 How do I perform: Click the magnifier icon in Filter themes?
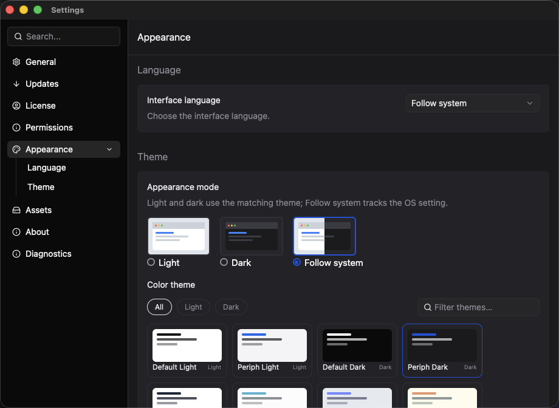coord(427,307)
